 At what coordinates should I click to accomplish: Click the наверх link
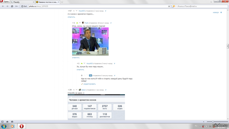pos(216,12)
